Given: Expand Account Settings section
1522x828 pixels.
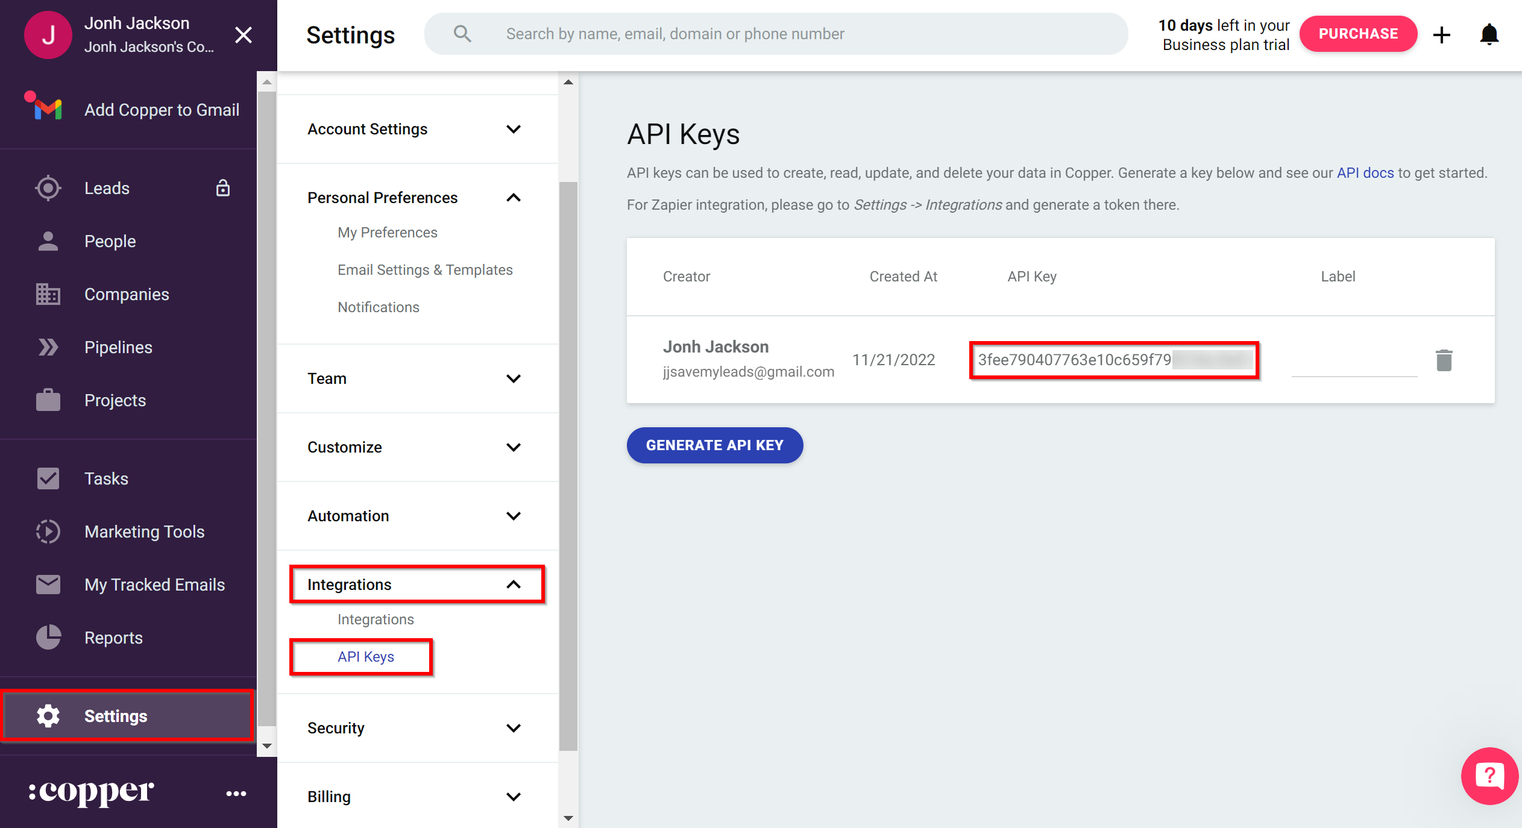Looking at the screenshot, I should (417, 129).
